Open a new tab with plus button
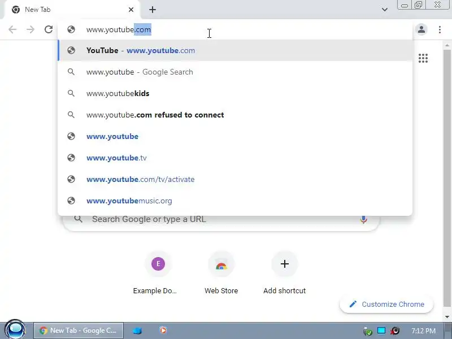 [153, 10]
